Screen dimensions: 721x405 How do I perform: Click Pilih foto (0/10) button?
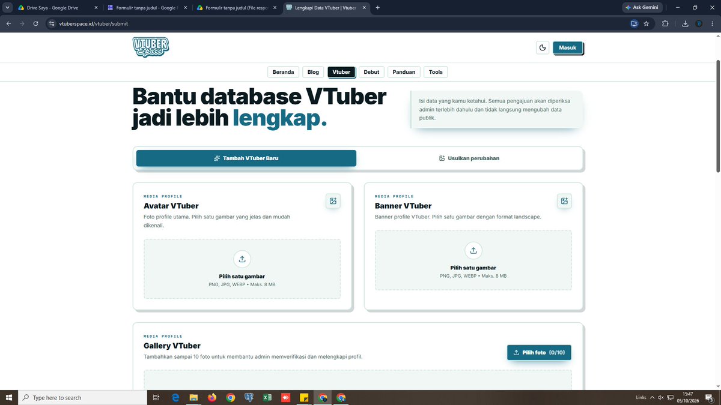539,352
